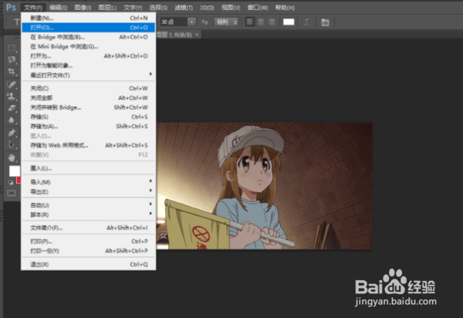463x318 pixels.
Task: Align text left in options bar
Action: [x=250, y=22]
